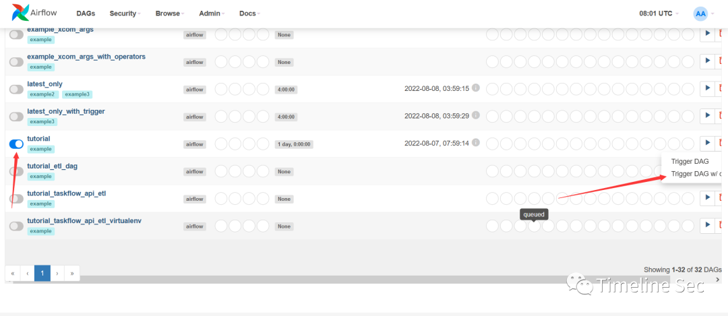Viewport: 728px width, 316px height.
Task: Unpause the example_xcom_args DAG
Action: pos(16,35)
